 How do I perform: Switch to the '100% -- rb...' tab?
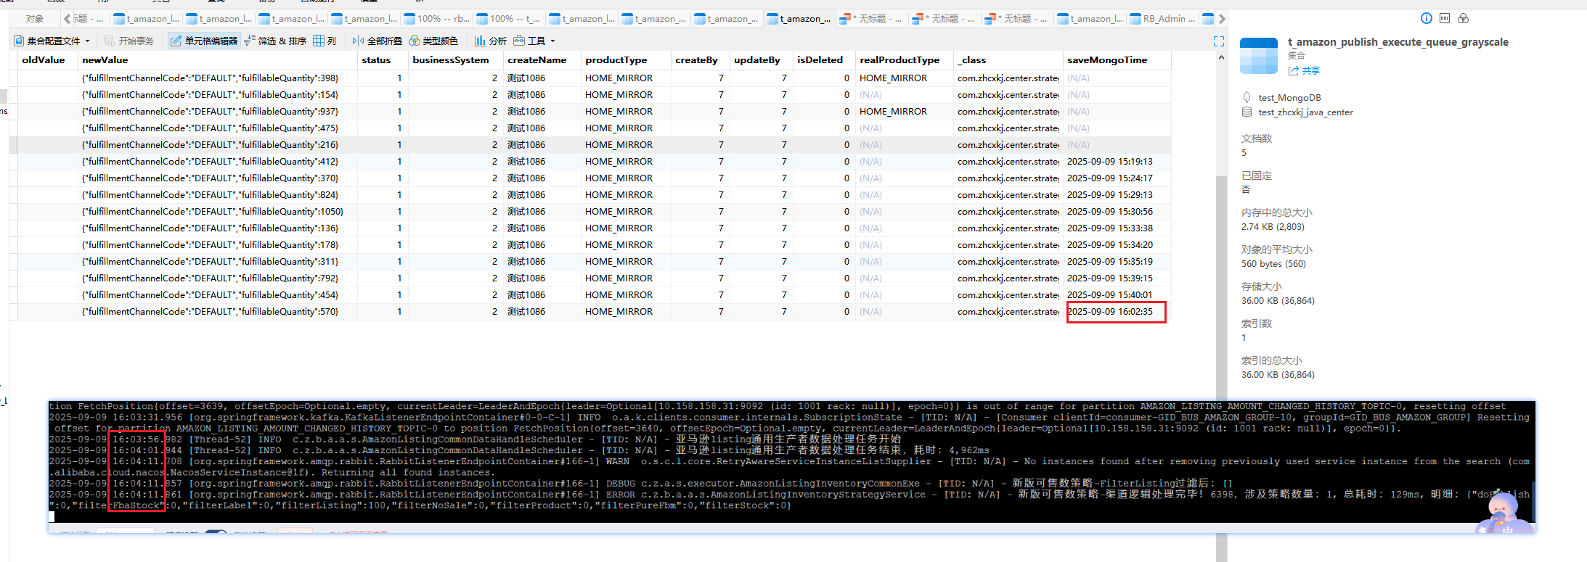coord(437,19)
